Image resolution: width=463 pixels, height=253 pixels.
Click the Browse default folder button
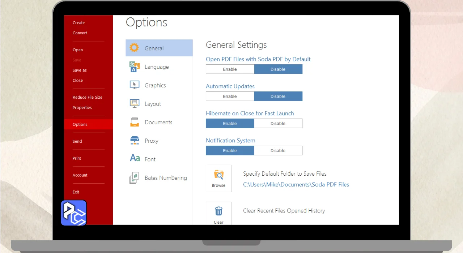pyautogui.click(x=219, y=179)
